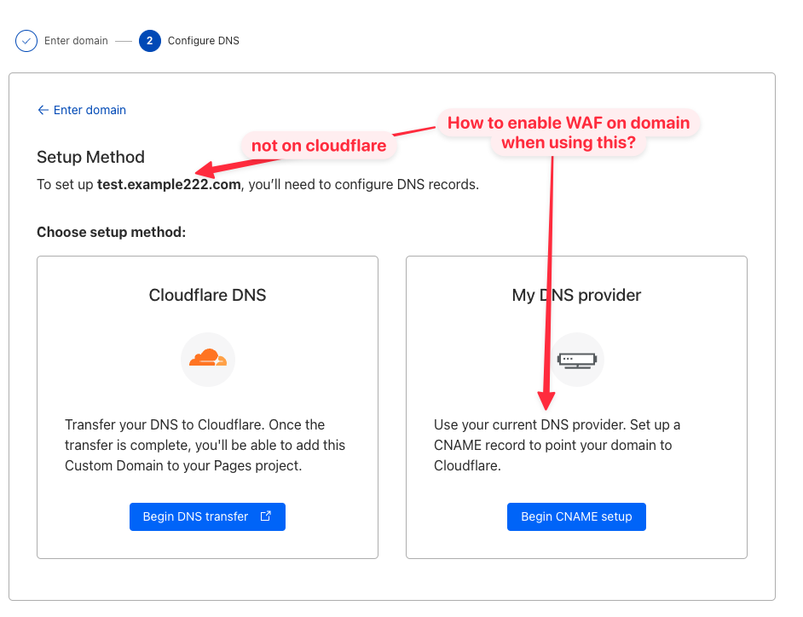Click the orange Cloudflare cloud logo
This screenshot has height=617, width=803.
point(207,360)
